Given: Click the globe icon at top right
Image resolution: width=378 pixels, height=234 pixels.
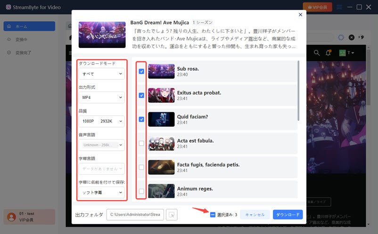Looking at the screenshot, I should point(361,37).
